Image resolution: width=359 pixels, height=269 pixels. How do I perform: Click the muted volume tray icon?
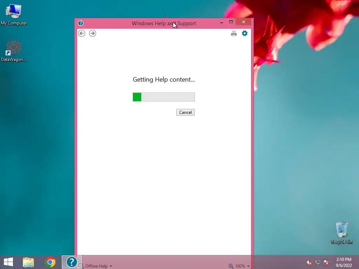[x=309, y=262]
